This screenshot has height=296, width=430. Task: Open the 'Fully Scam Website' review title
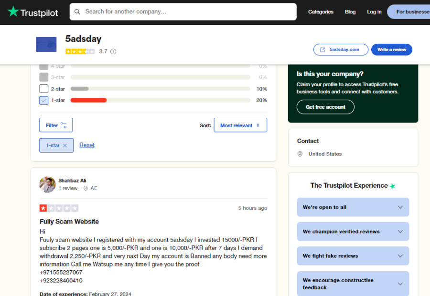coord(69,222)
